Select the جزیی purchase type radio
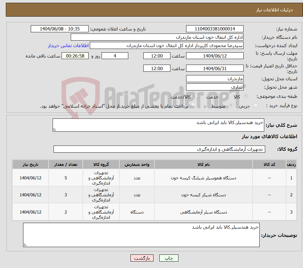 pos(256,105)
